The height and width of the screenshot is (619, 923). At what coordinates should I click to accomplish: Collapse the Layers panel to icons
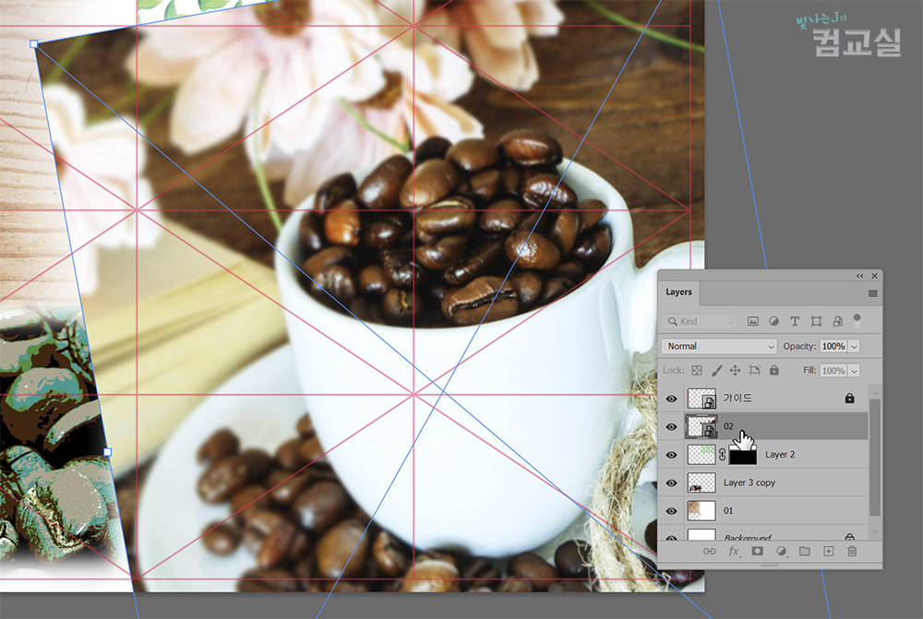(x=860, y=276)
